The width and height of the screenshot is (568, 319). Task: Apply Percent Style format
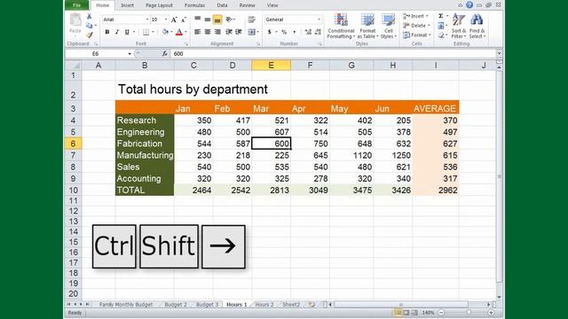pos(284,32)
